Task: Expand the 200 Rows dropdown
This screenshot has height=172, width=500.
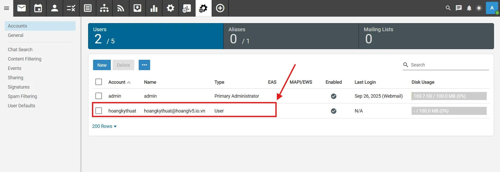Action: coord(104,126)
